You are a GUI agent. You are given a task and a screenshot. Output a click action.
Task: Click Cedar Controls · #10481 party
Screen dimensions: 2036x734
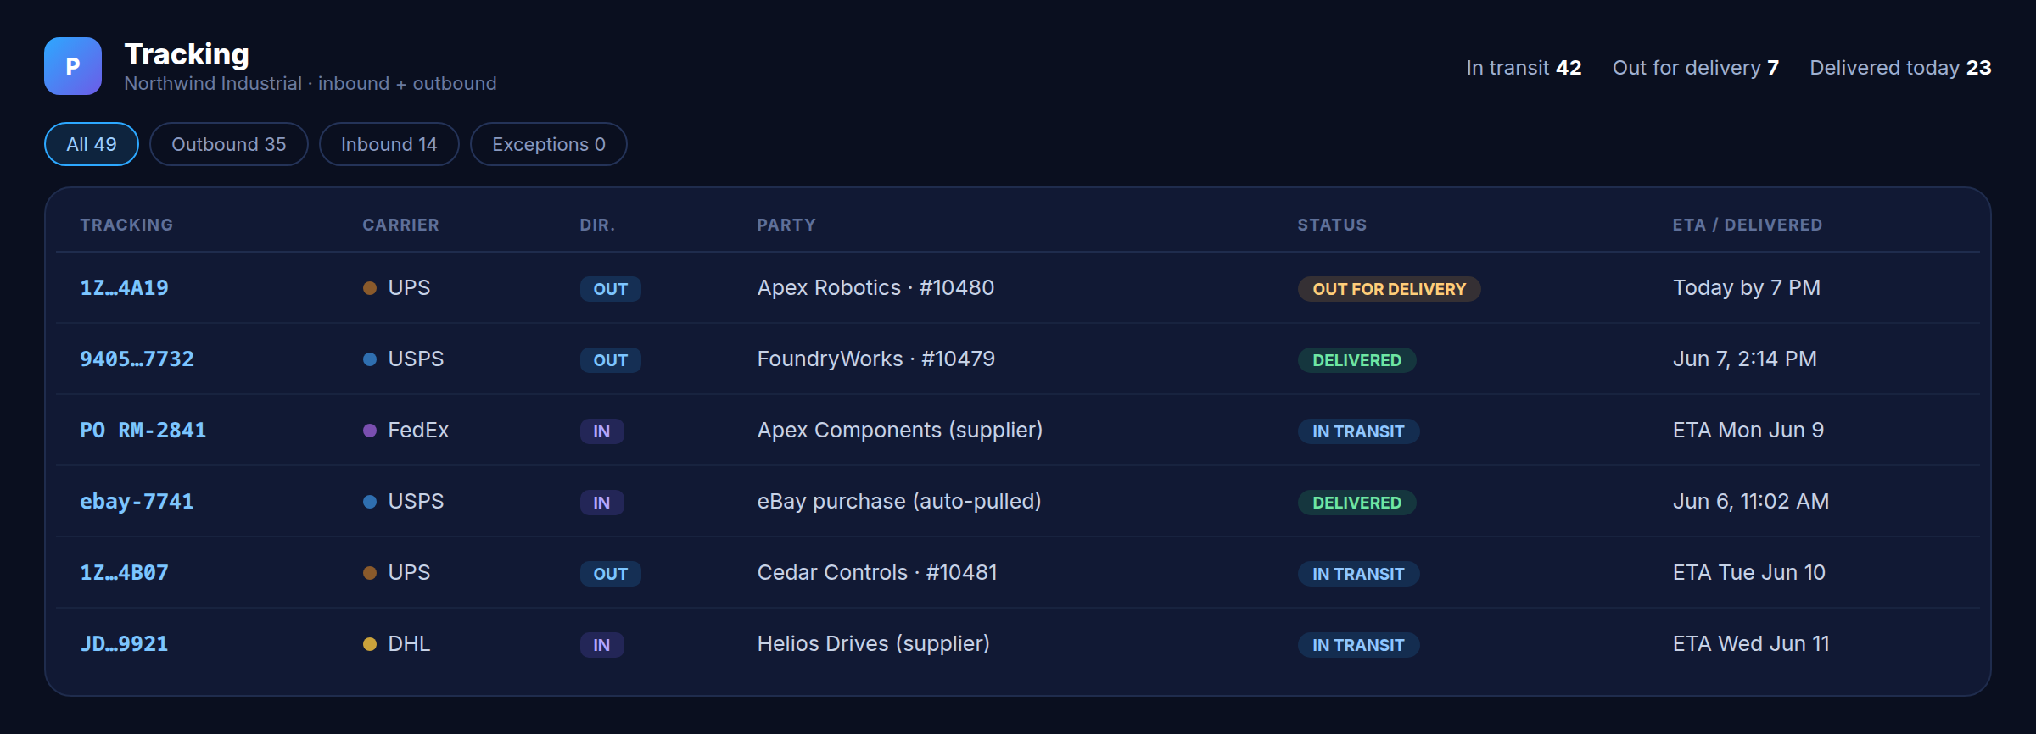877,573
